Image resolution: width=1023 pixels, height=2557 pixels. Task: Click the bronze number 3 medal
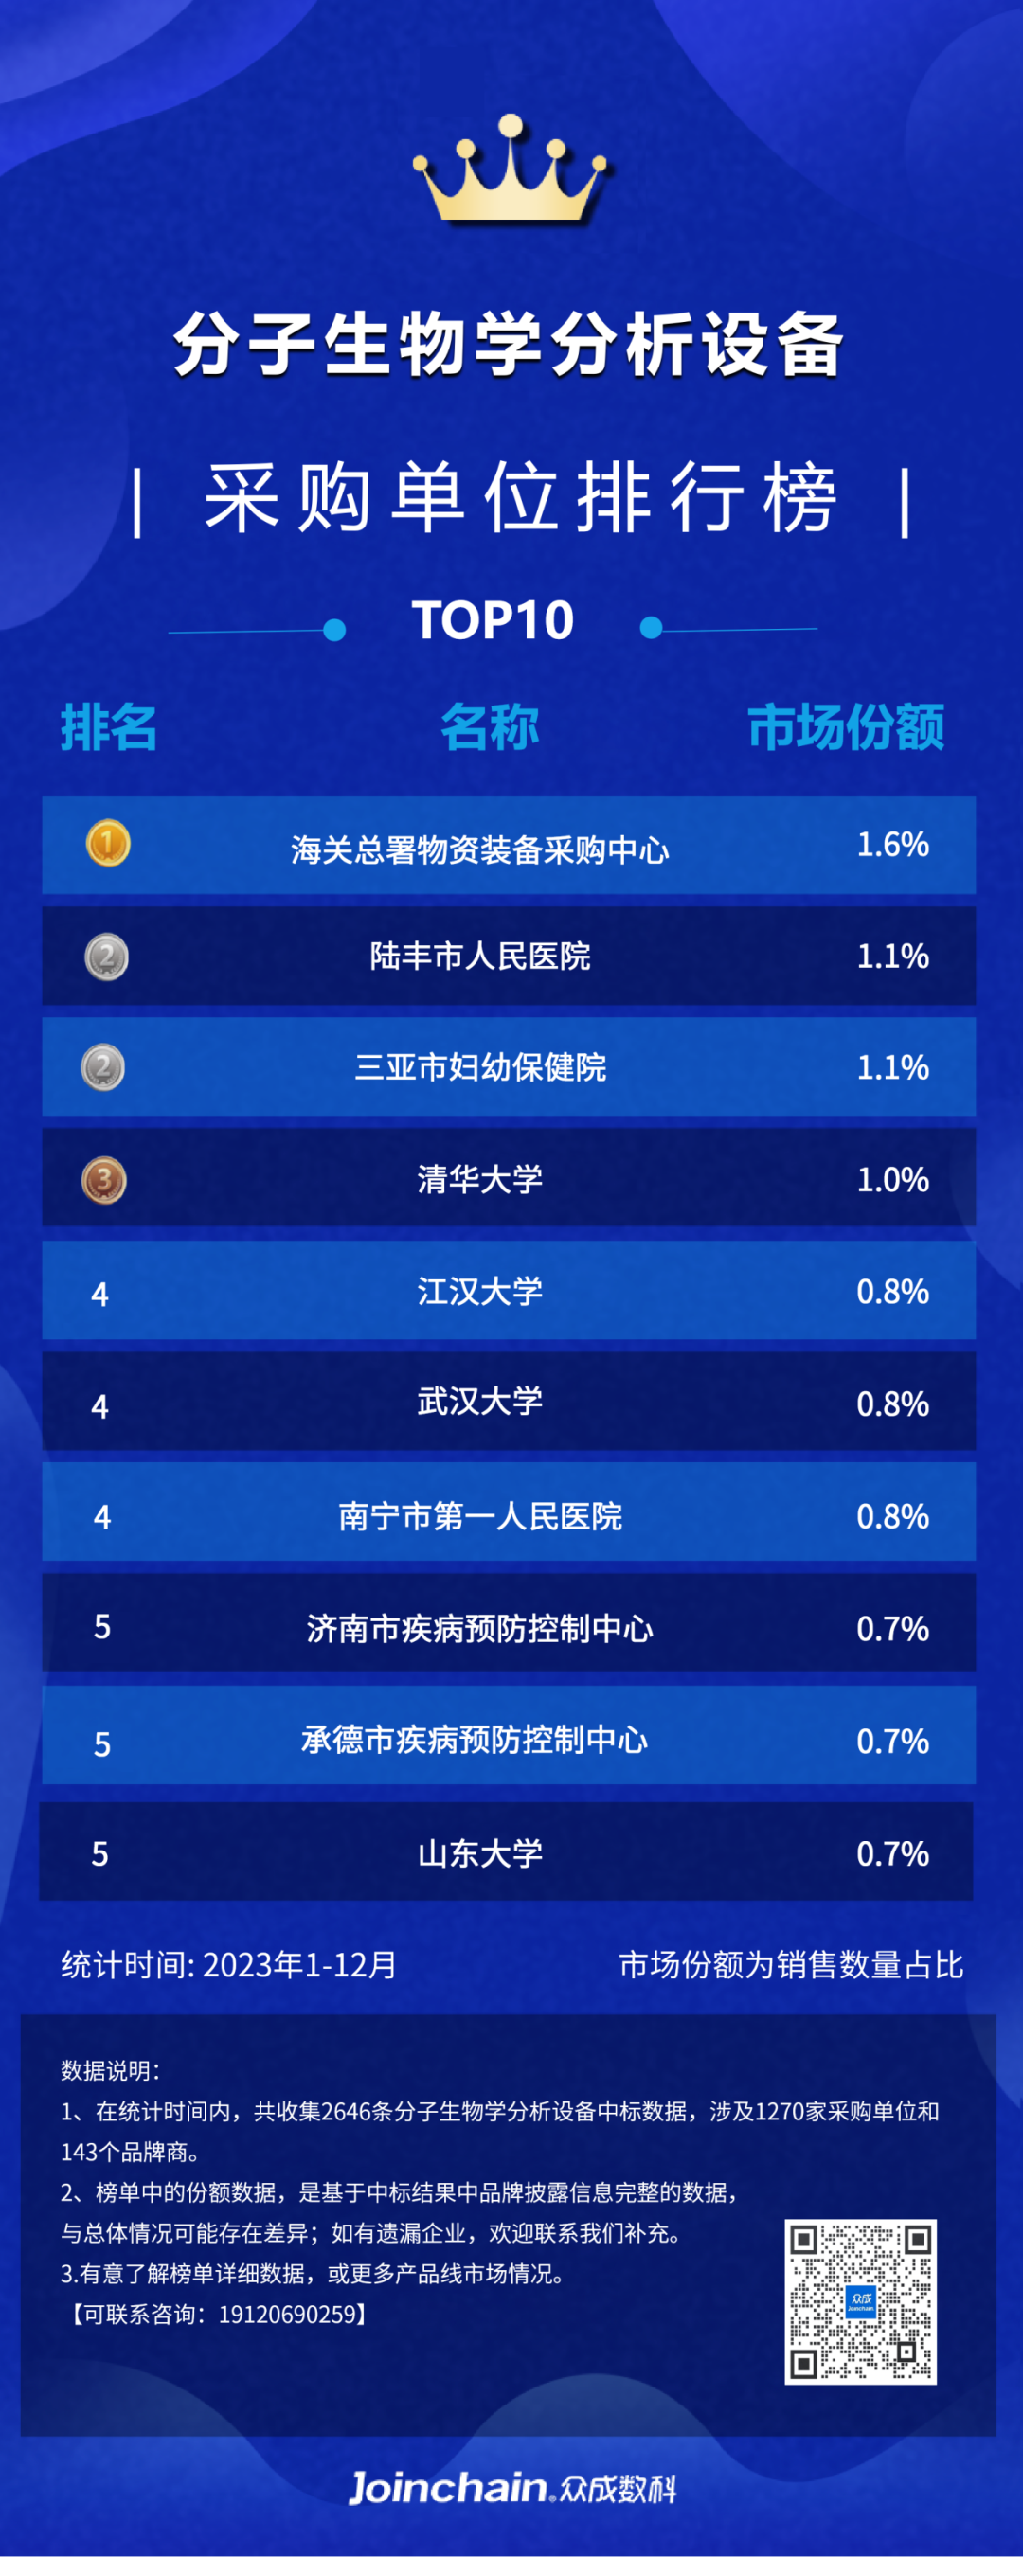pyautogui.click(x=103, y=1180)
